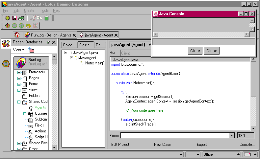Viewport: 260px width, 159px height.
Task: Click the new folder icon beside View
Action: point(31,50)
